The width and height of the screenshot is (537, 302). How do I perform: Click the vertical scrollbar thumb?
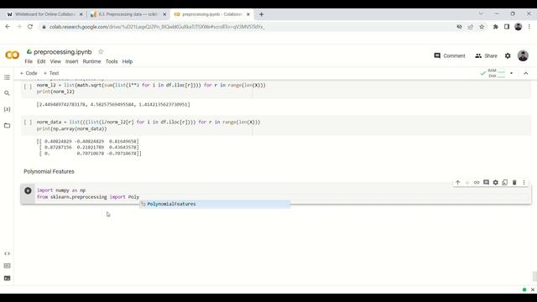pos(534,276)
